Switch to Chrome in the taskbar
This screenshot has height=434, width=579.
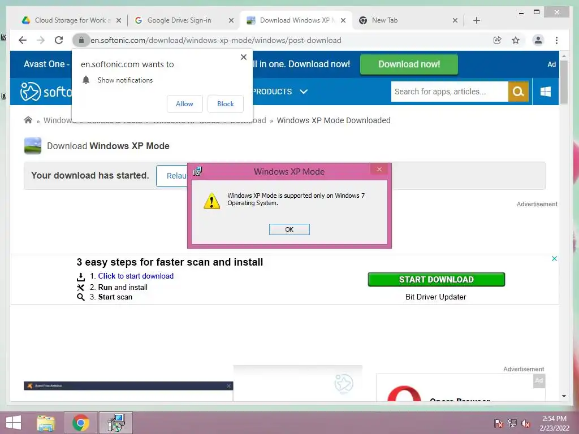click(81, 423)
